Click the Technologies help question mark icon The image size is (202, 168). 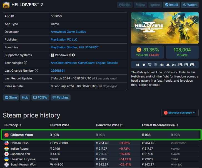26,63
